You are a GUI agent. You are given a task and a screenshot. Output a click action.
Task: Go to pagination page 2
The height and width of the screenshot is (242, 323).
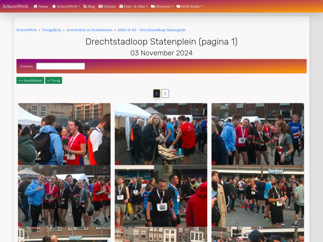pos(165,94)
